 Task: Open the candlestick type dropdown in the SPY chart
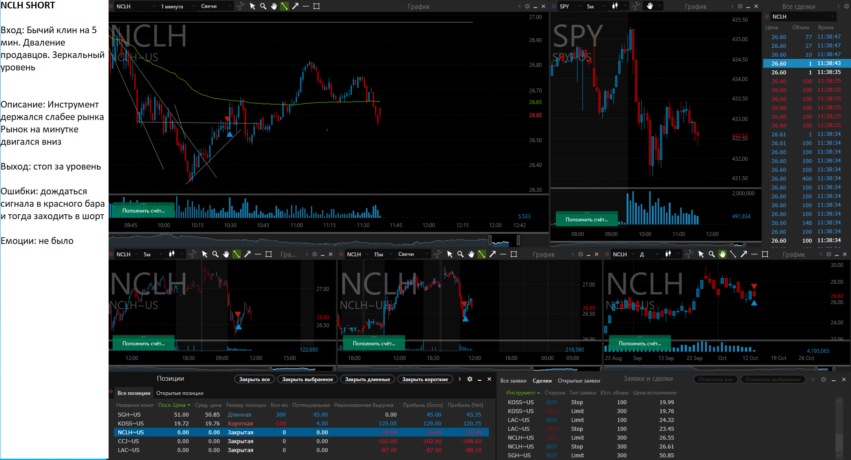[619, 6]
